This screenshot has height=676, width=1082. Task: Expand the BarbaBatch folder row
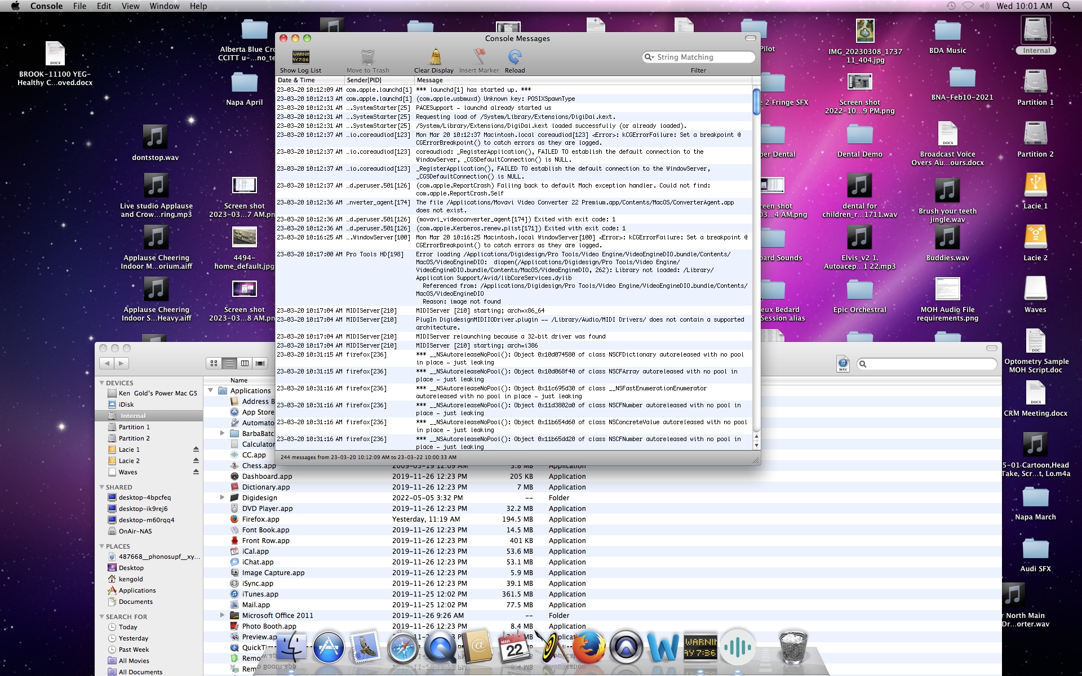(x=222, y=433)
